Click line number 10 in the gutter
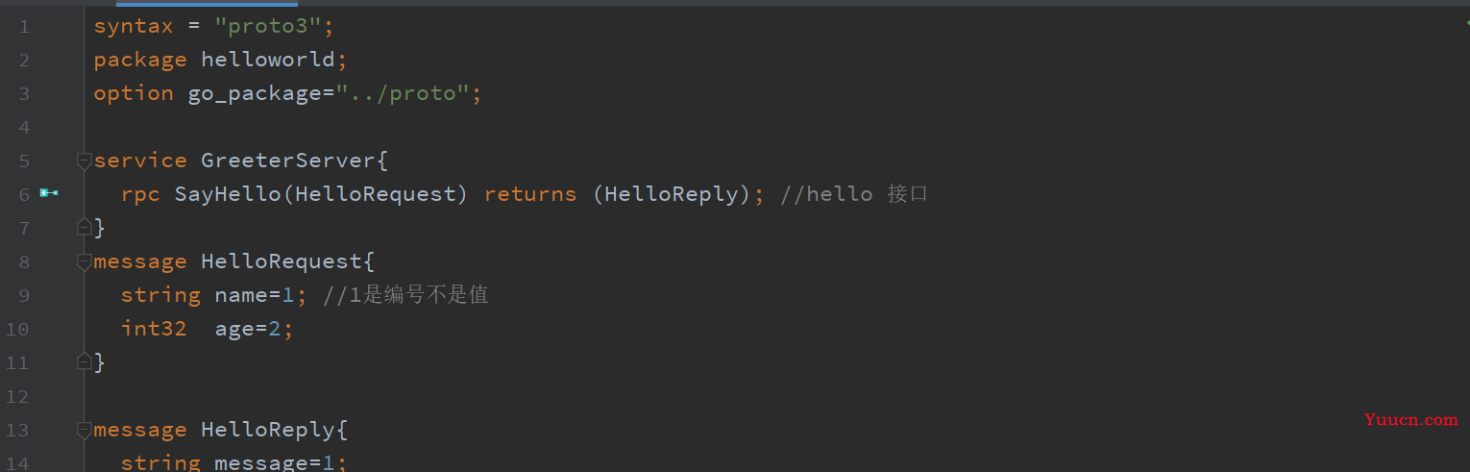The width and height of the screenshot is (1470, 472). 18,330
